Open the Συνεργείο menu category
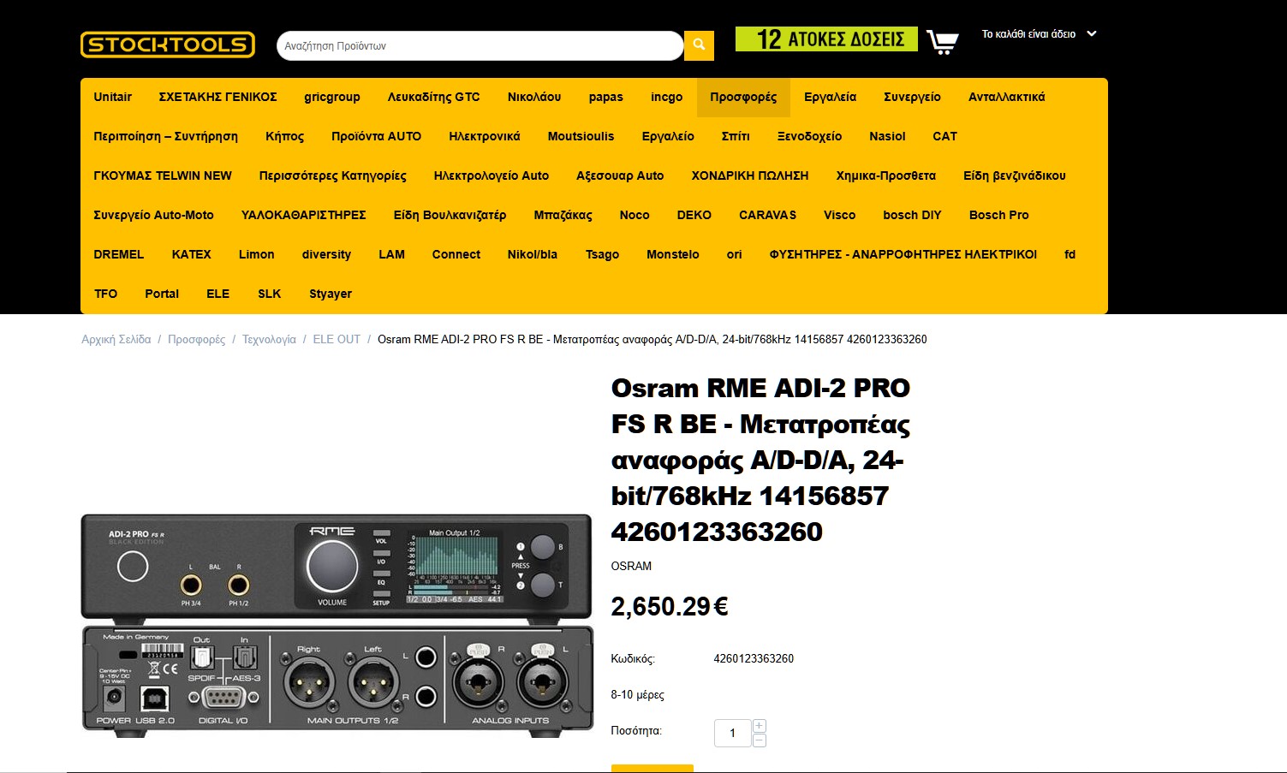1287x773 pixels. click(x=912, y=97)
